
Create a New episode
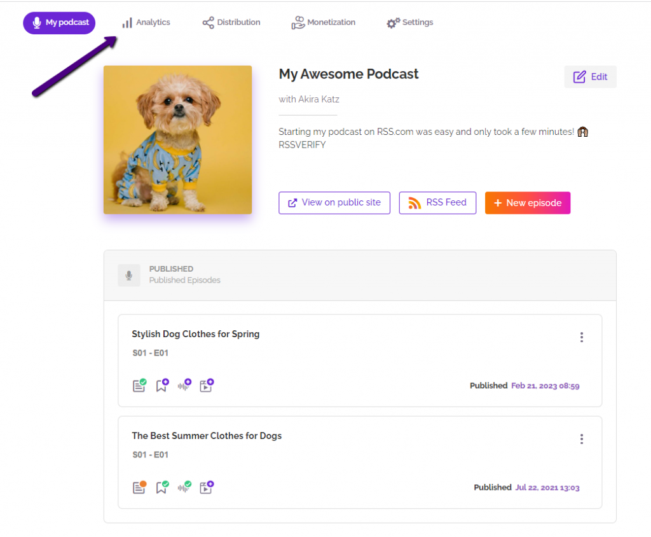[x=527, y=203]
